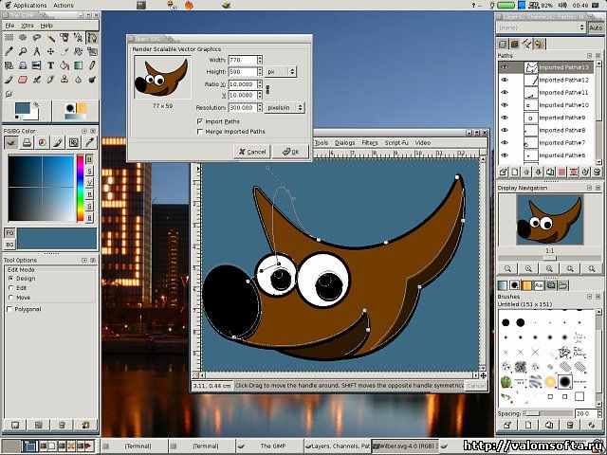This screenshot has width=607, height=455.
Task: Select Imported Path#9 row in Paths list
Action: [546, 118]
